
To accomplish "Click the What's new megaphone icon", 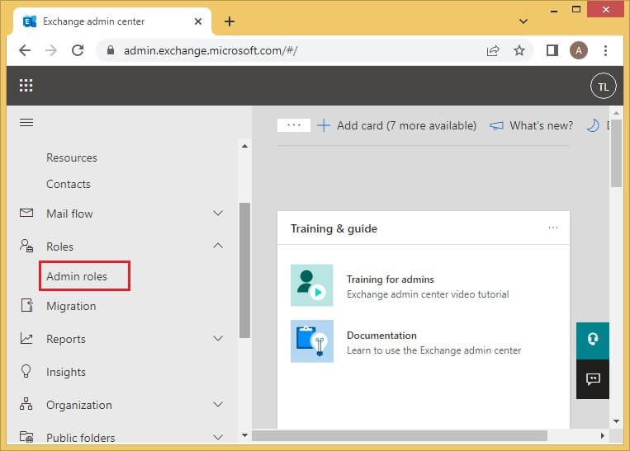I will pos(496,125).
